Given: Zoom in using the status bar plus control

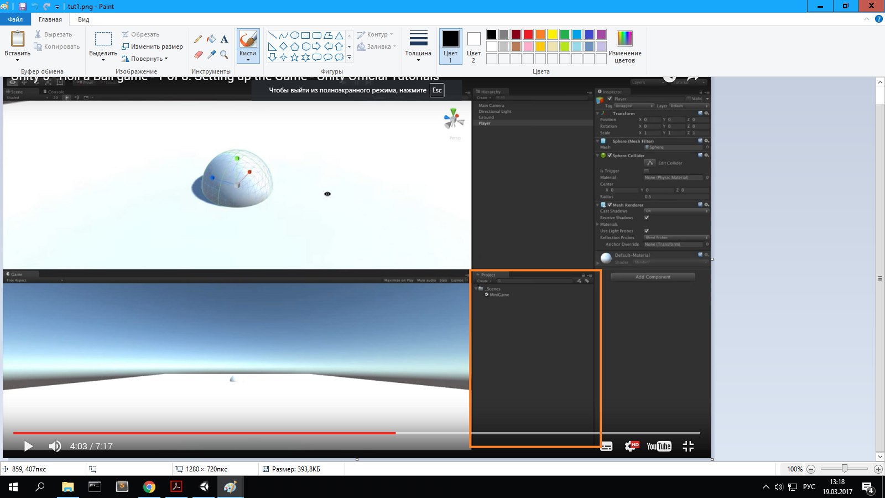Looking at the screenshot, I should (879, 469).
